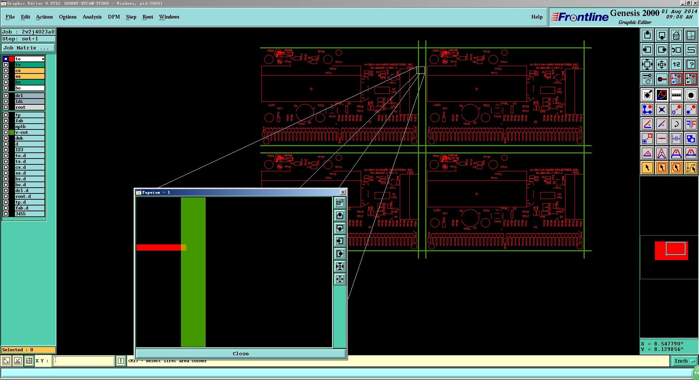Select the 3455 layer name row
Screen dimensions: 699x380
29,214
